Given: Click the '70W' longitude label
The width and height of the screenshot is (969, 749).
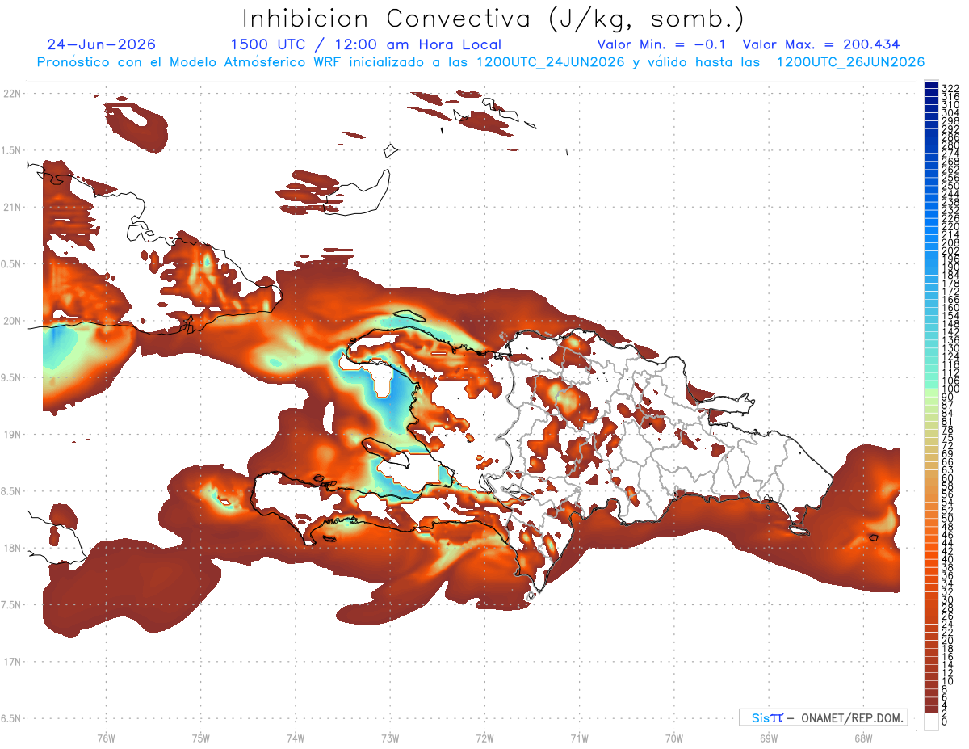Looking at the screenshot, I should click(x=674, y=738).
